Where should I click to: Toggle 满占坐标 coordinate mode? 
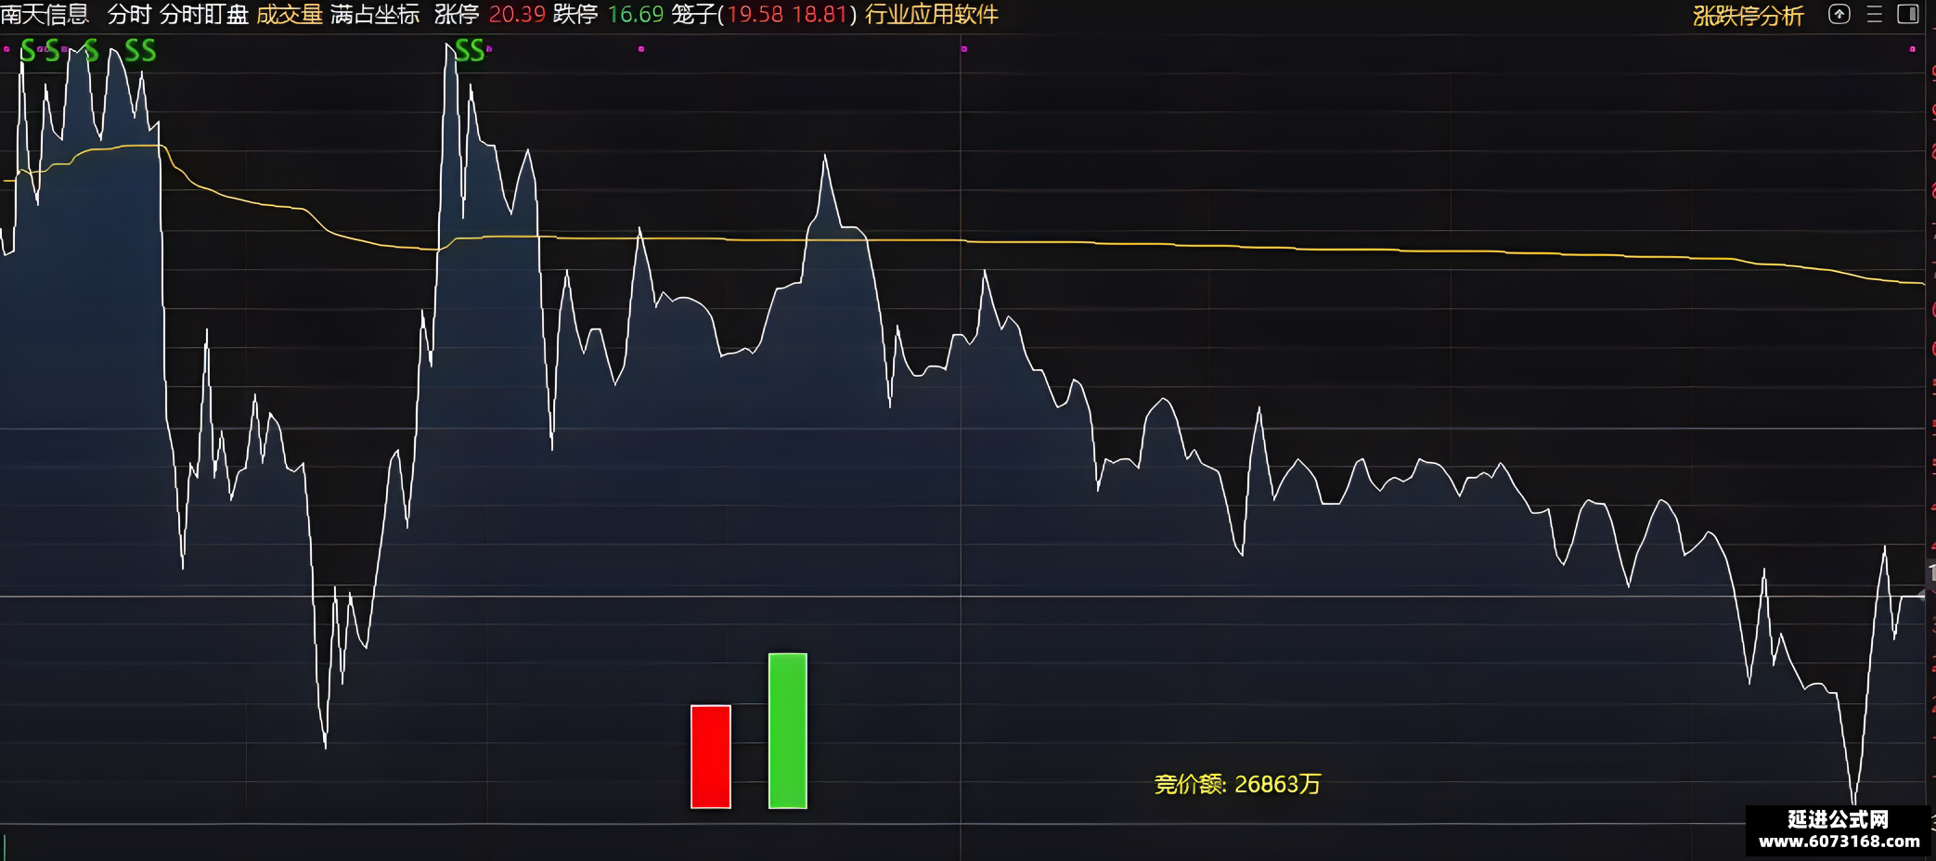pyautogui.click(x=375, y=15)
